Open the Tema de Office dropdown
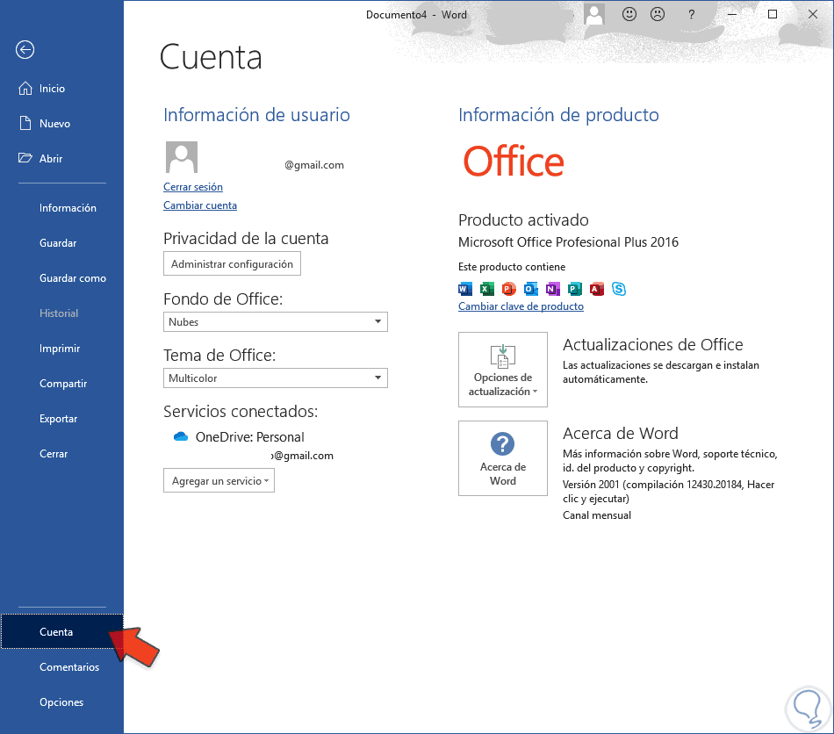 pos(276,378)
